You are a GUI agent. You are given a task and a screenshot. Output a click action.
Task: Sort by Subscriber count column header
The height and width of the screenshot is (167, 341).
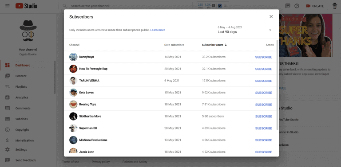pyautogui.click(x=213, y=45)
